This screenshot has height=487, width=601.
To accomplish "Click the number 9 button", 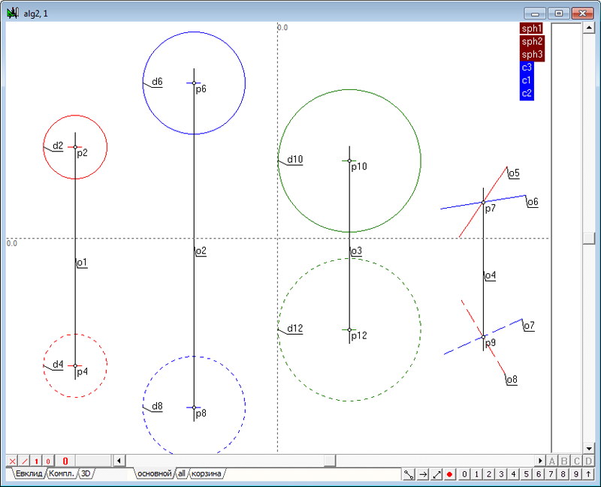I will pos(575,474).
